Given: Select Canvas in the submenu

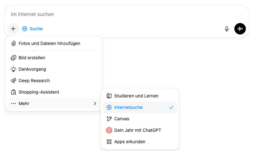Looking at the screenshot, I should (x=122, y=119).
